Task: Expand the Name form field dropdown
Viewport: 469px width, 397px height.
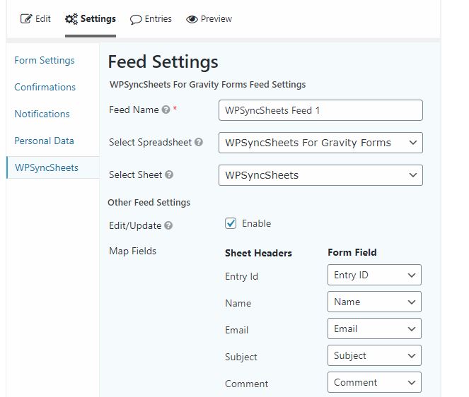Action: (x=374, y=302)
